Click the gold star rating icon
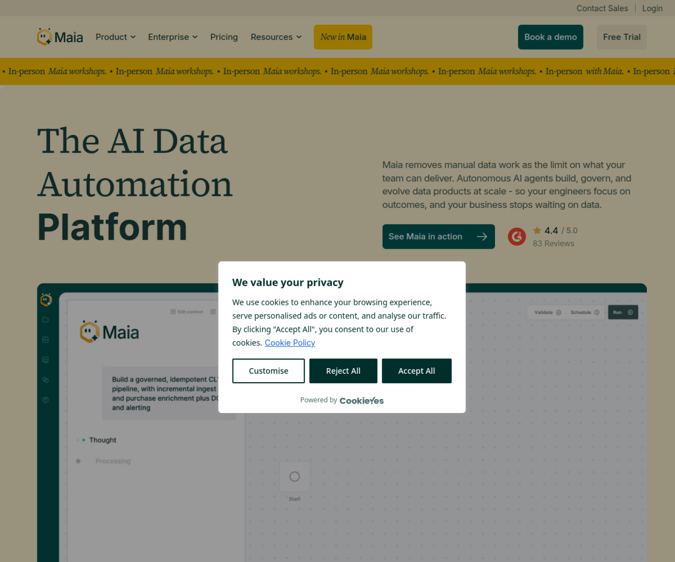The height and width of the screenshot is (562, 675). (x=537, y=230)
